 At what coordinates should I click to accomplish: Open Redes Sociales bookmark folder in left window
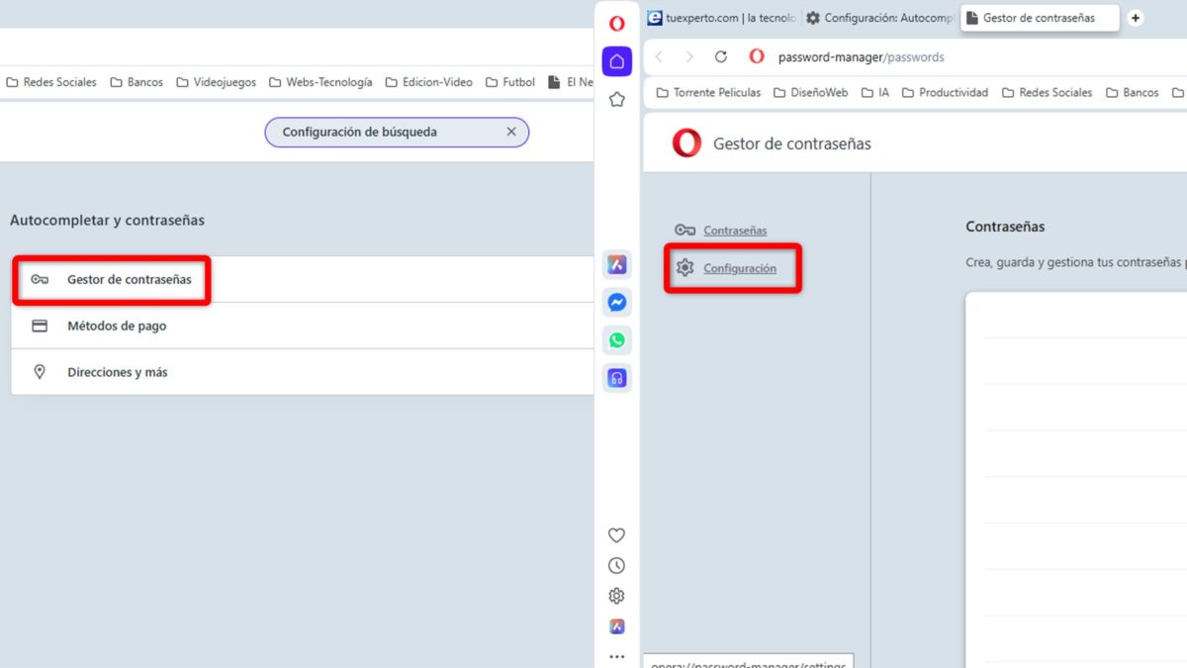tap(51, 82)
